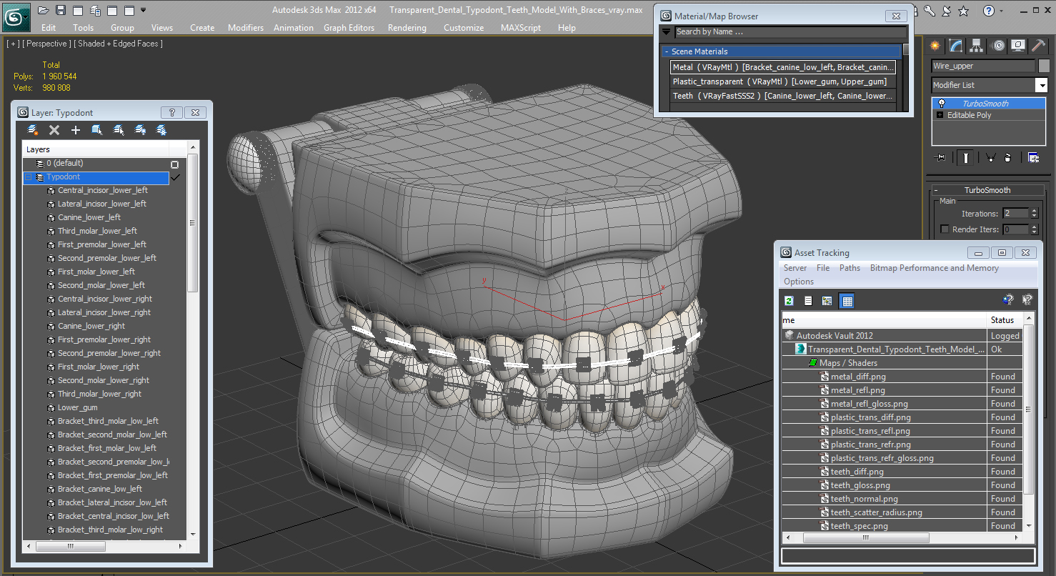Screen dimensions: 1056x576
Task: Click the Save File floppy icon
Action: coord(61,10)
